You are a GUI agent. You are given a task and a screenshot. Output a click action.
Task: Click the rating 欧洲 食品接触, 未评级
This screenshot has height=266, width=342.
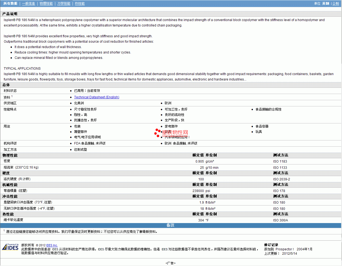point(181,143)
